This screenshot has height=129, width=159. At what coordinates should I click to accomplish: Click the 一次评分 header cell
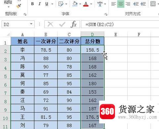pos(46,41)
